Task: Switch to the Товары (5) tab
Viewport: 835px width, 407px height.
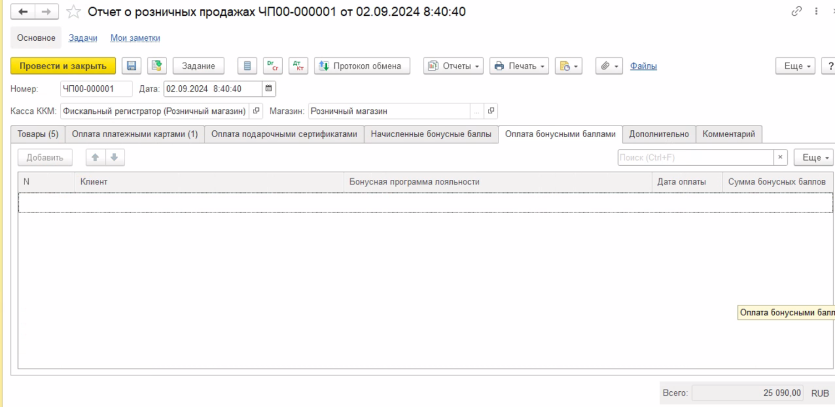Action: [38, 134]
